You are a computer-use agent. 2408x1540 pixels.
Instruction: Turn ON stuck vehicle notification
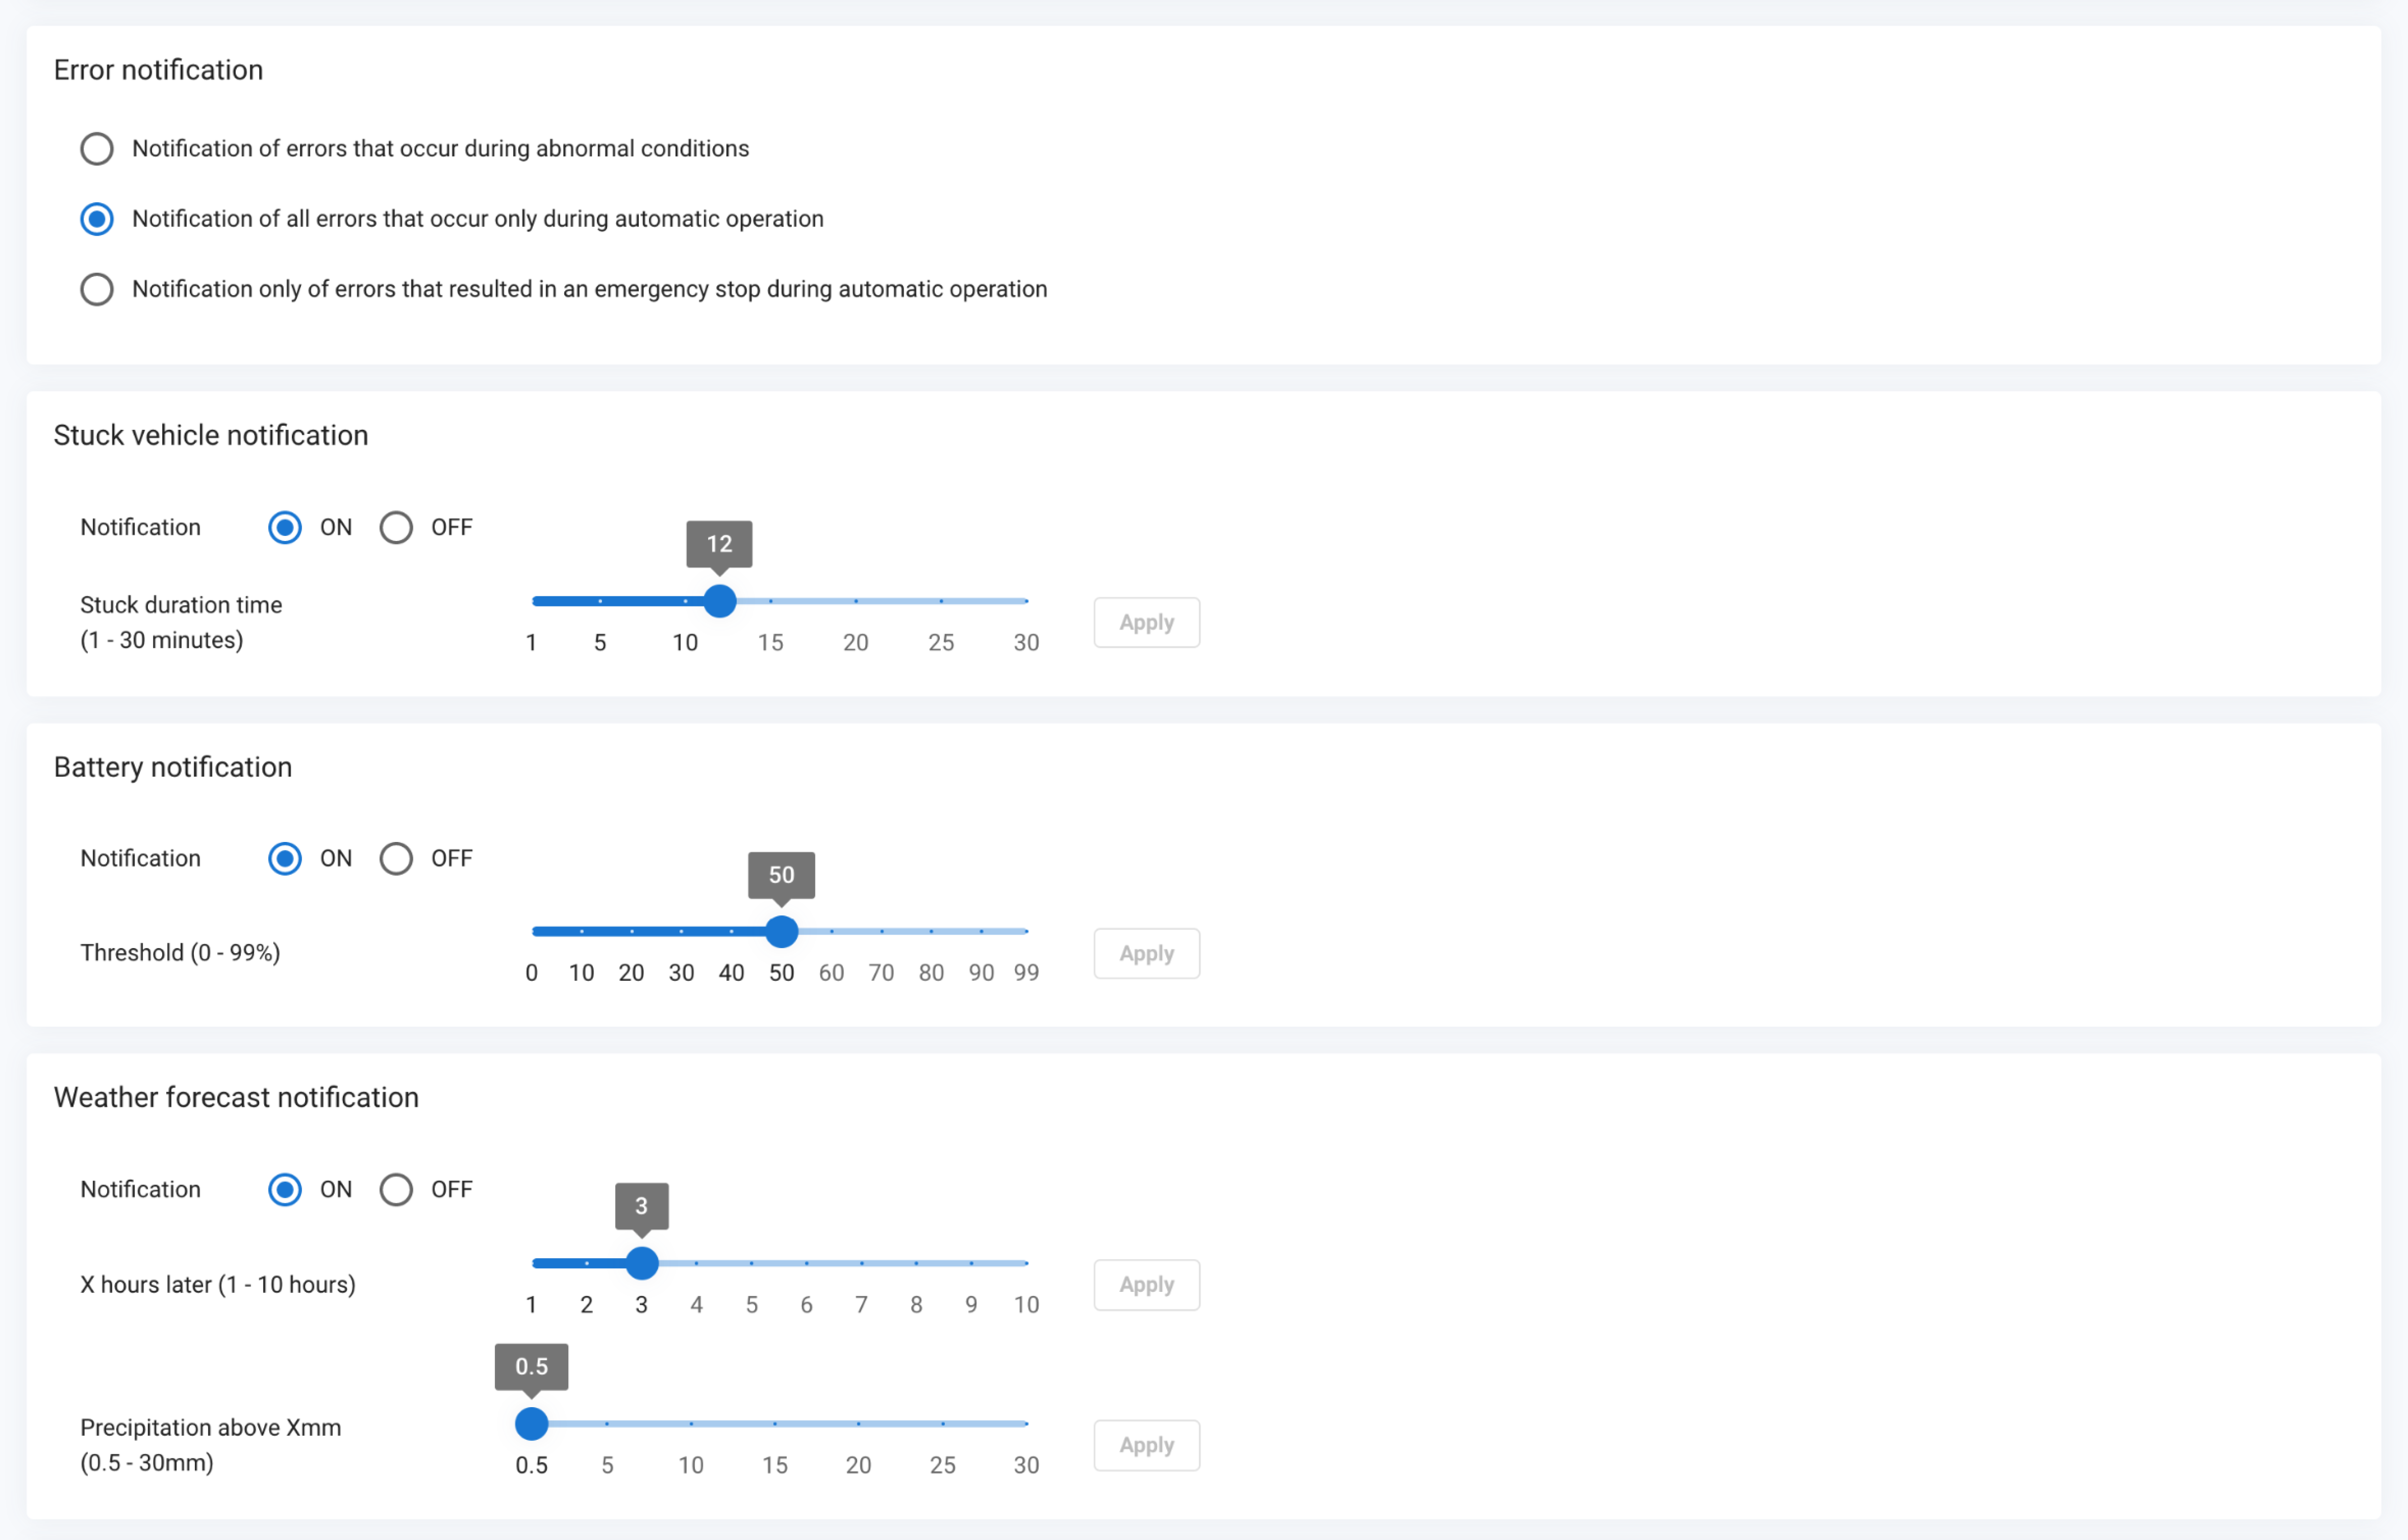pyautogui.click(x=285, y=527)
